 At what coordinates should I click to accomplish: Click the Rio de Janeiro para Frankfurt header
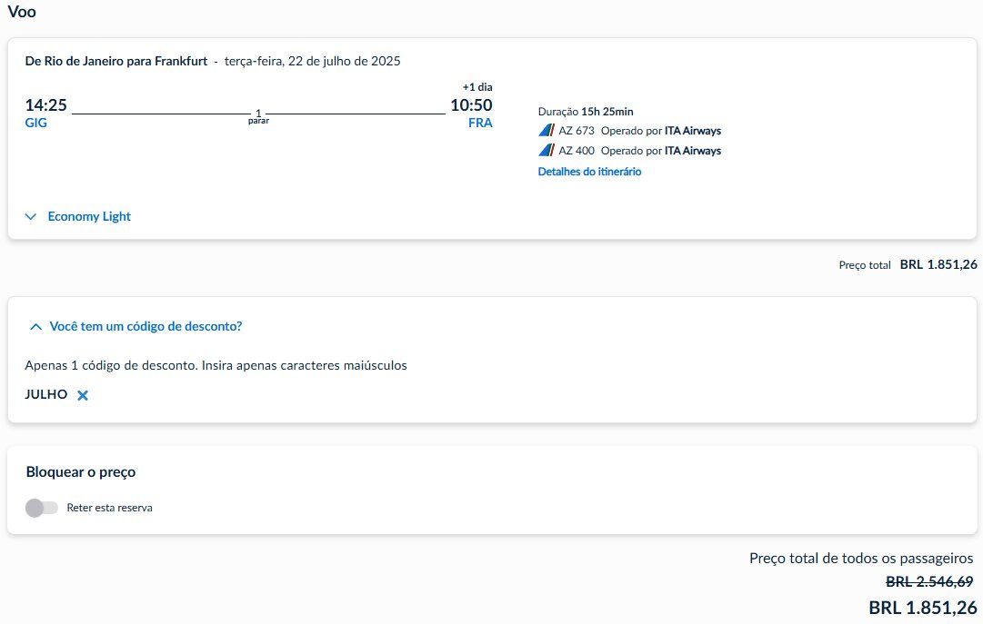tap(115, 62)
